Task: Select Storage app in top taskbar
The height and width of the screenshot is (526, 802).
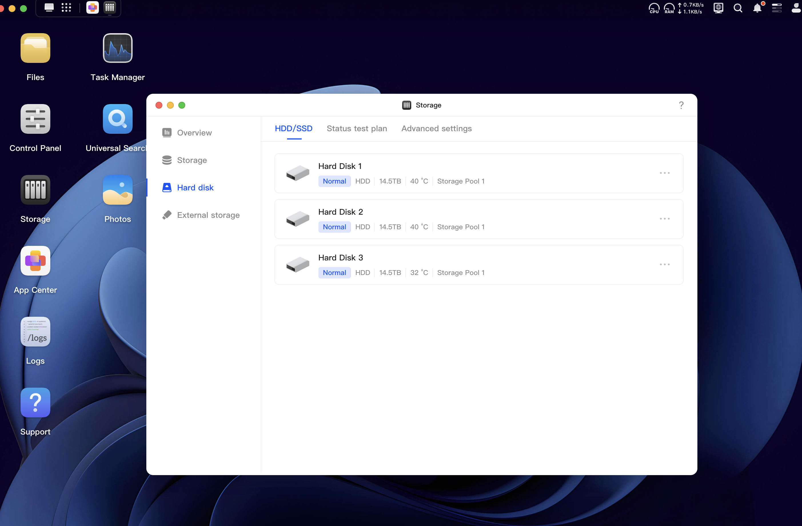Action: pyautogui.click(x=110, y=7)
